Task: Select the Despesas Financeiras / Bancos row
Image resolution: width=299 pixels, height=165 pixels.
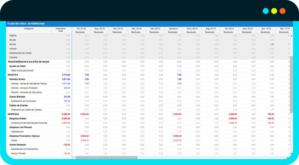Action: click(148, 136)
